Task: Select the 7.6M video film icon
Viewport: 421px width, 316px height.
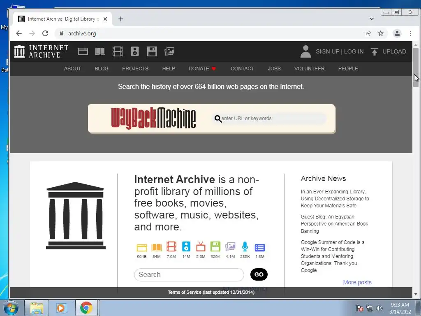Action: pos(171,247)
